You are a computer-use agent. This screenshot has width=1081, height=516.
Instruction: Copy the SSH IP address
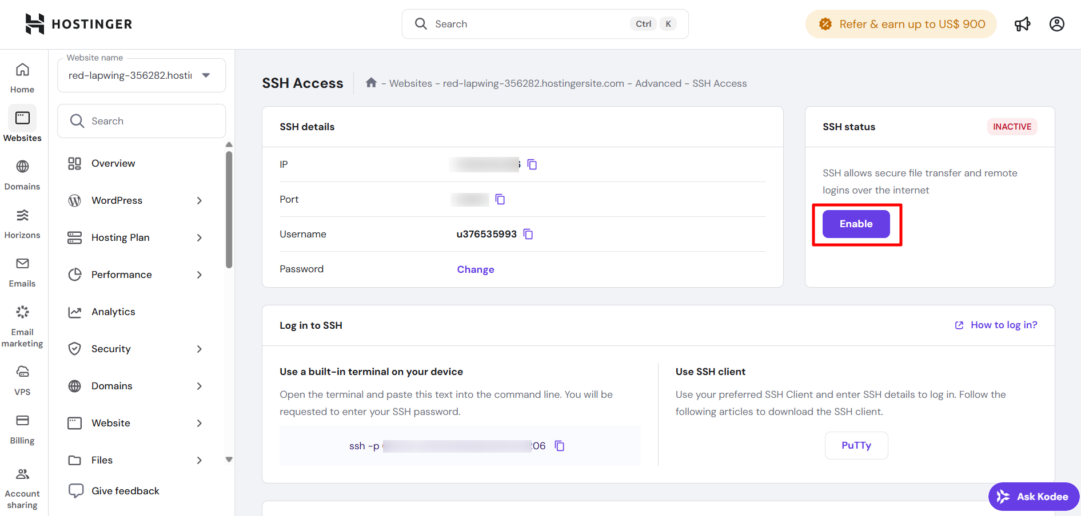(x=532, y=164)
